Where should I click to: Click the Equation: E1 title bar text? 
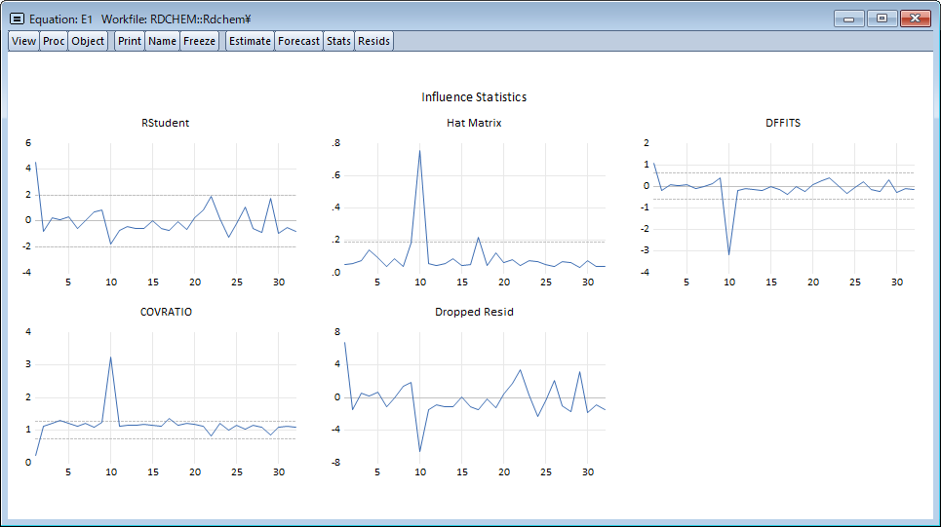pos(60,19)
